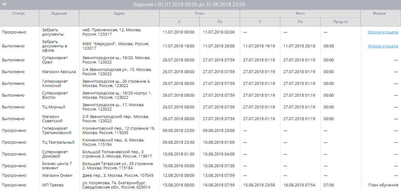This screenshot has height=191, width=401.
Task: Select task Супермаркет Домовой
Action: 55,154
